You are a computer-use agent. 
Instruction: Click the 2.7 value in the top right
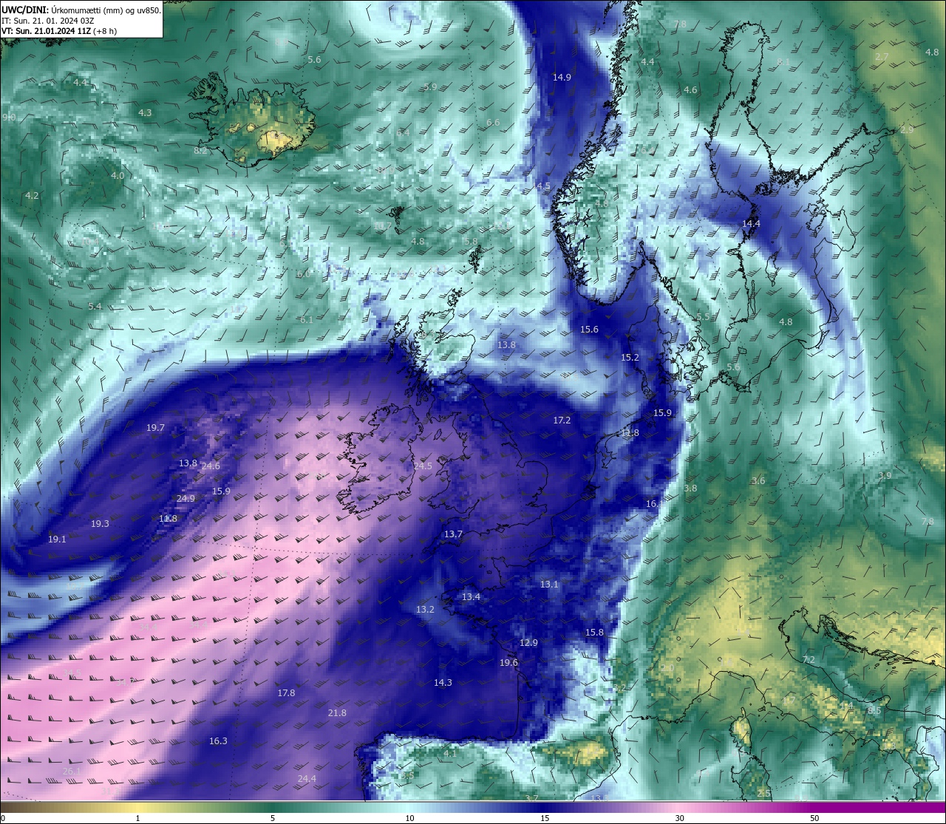click(x=882, y=57)
